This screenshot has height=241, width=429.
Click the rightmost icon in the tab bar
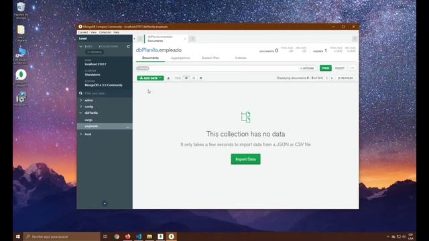click(355, 39)
